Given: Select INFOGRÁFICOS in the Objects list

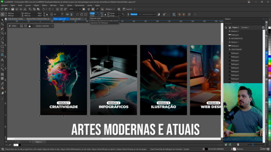Looking at the screenshot, I should click(237, 38).
